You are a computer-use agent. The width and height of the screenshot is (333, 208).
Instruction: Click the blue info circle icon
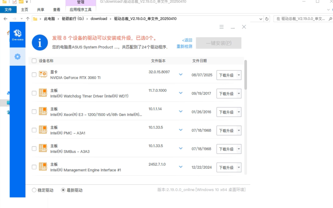click(x=40, y=43)
